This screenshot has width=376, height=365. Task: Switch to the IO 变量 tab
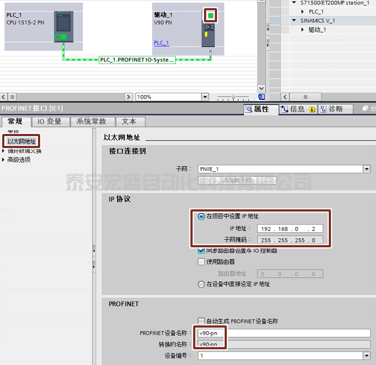[49, 121]
